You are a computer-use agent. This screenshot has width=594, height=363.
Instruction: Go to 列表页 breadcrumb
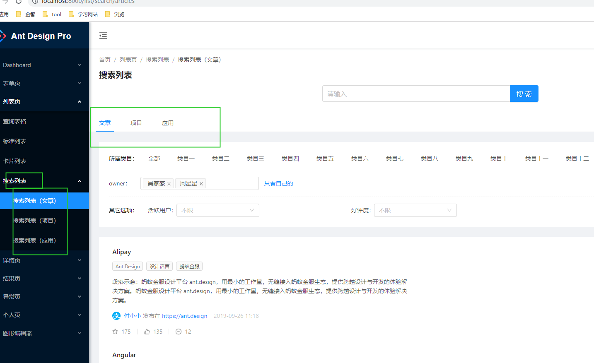(x=128, y=60)
